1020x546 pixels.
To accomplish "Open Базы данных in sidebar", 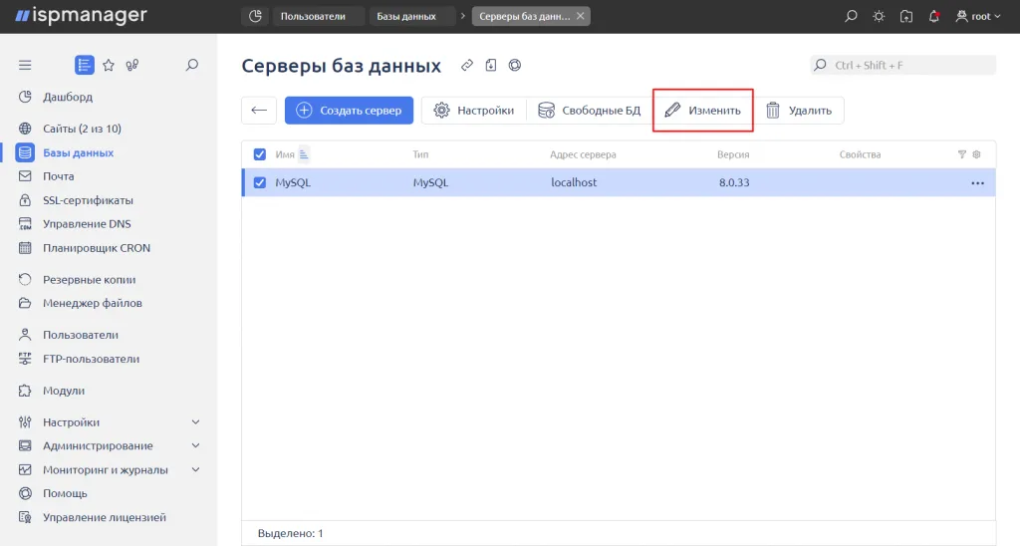I will click(78, 152).
